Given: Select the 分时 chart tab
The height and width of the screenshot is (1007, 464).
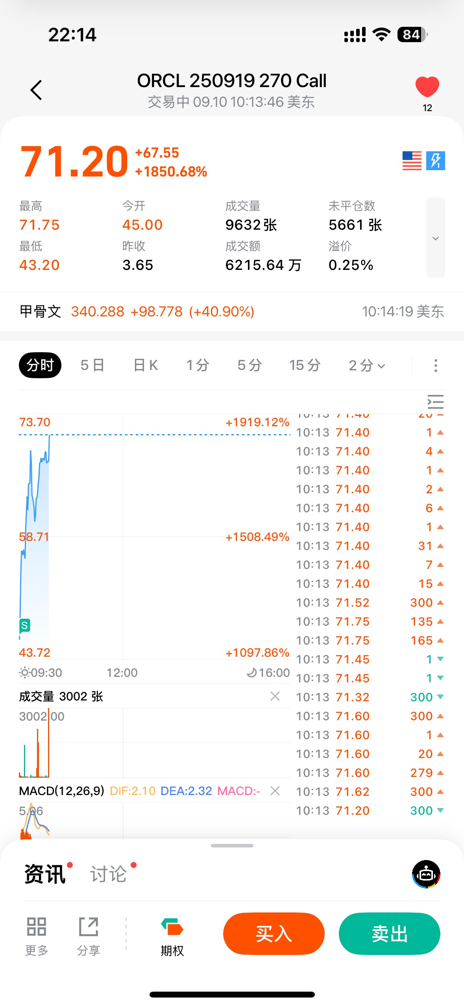Looking at the screenshot, I should [40, 365].
